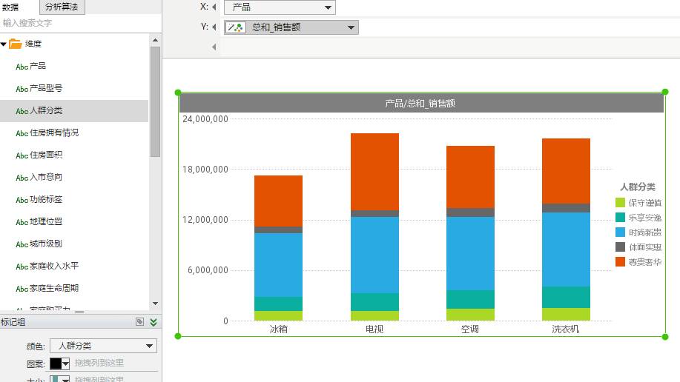680x382 pixels.
Task: Click the orange 尊贵奢华 legend swatch
Action: click(620, 262)
